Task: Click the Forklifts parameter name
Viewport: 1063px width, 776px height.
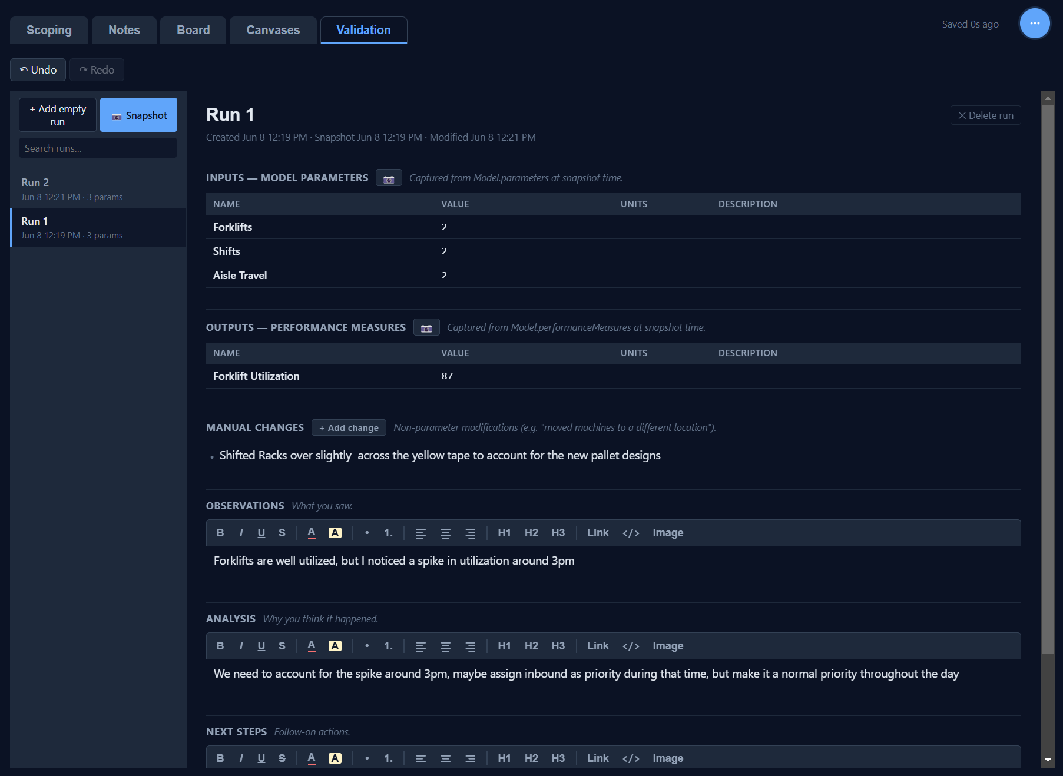Action: tap(233, 227)
